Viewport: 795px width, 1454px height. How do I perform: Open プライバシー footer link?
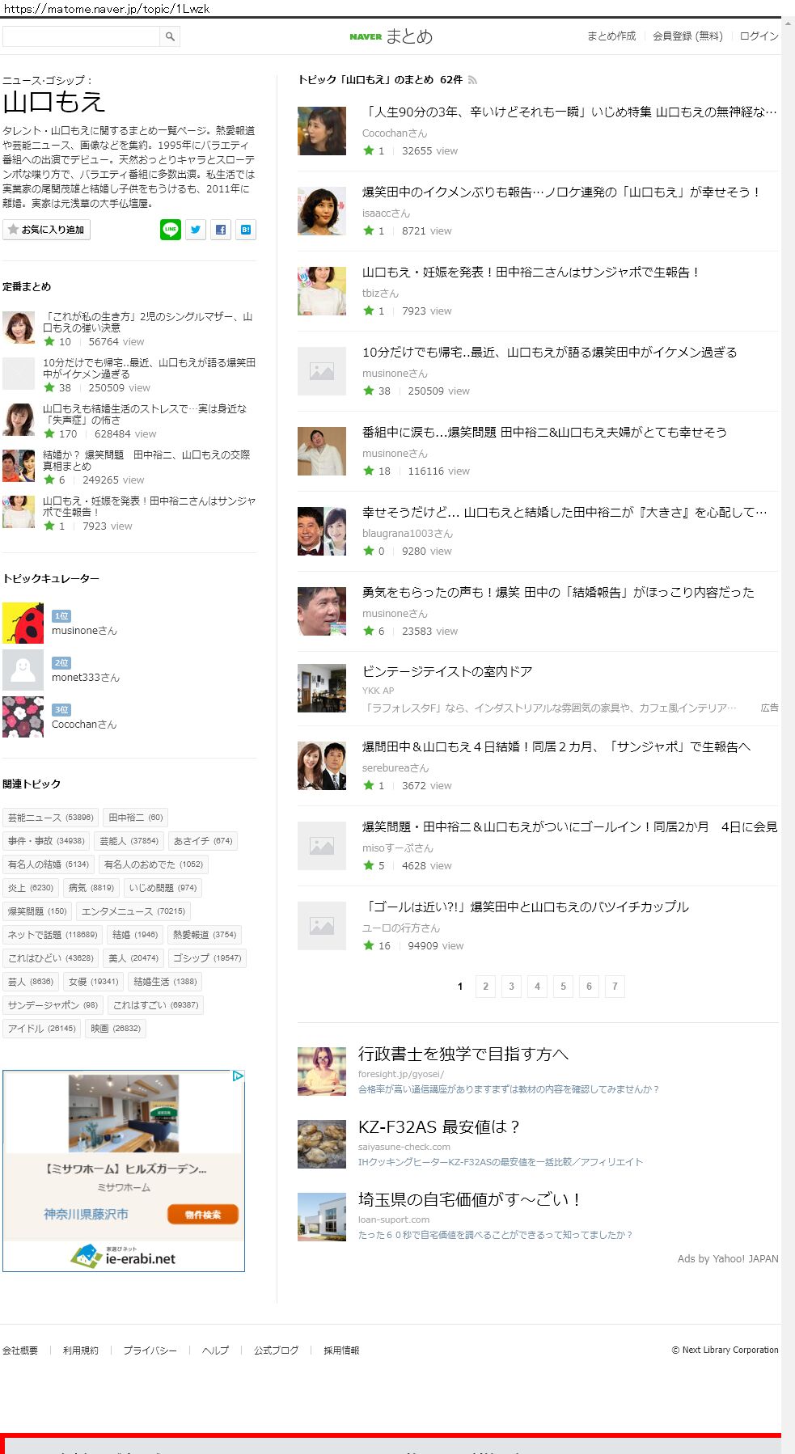[x=150, y=1350]
